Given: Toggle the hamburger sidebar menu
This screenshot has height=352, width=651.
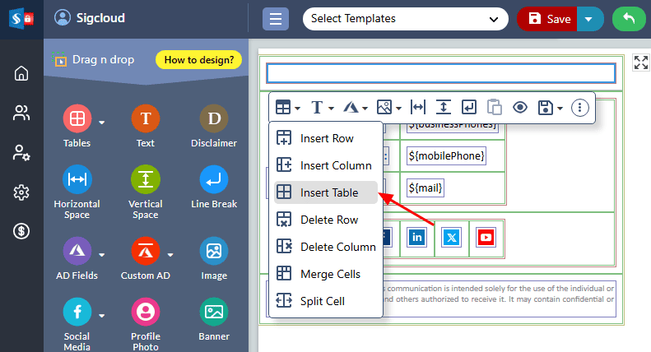Looking at the screenshot, I should (x=275, y=19).
